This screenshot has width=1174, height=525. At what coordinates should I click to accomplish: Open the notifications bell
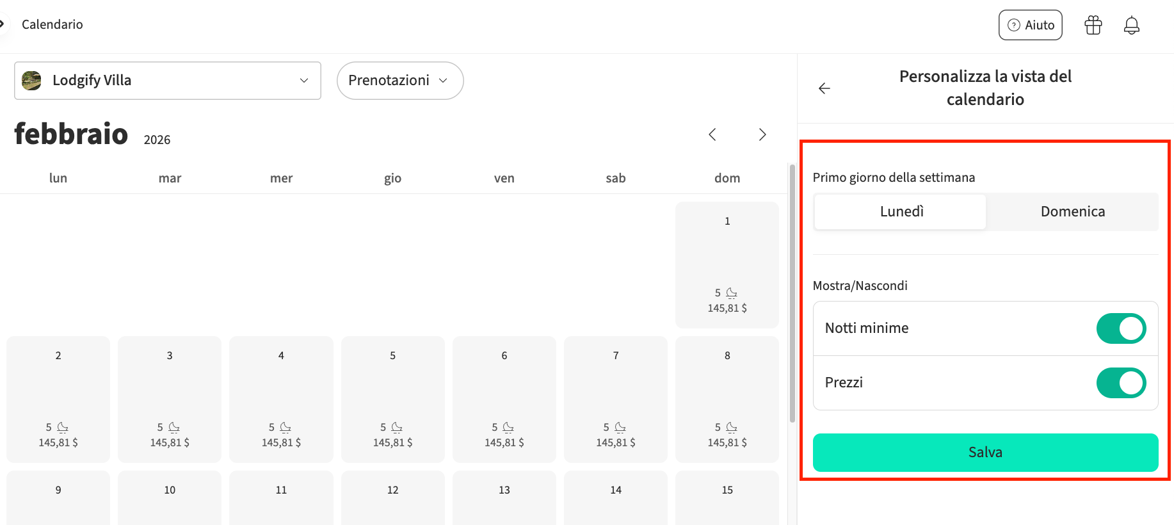(x=1132, y=25)
